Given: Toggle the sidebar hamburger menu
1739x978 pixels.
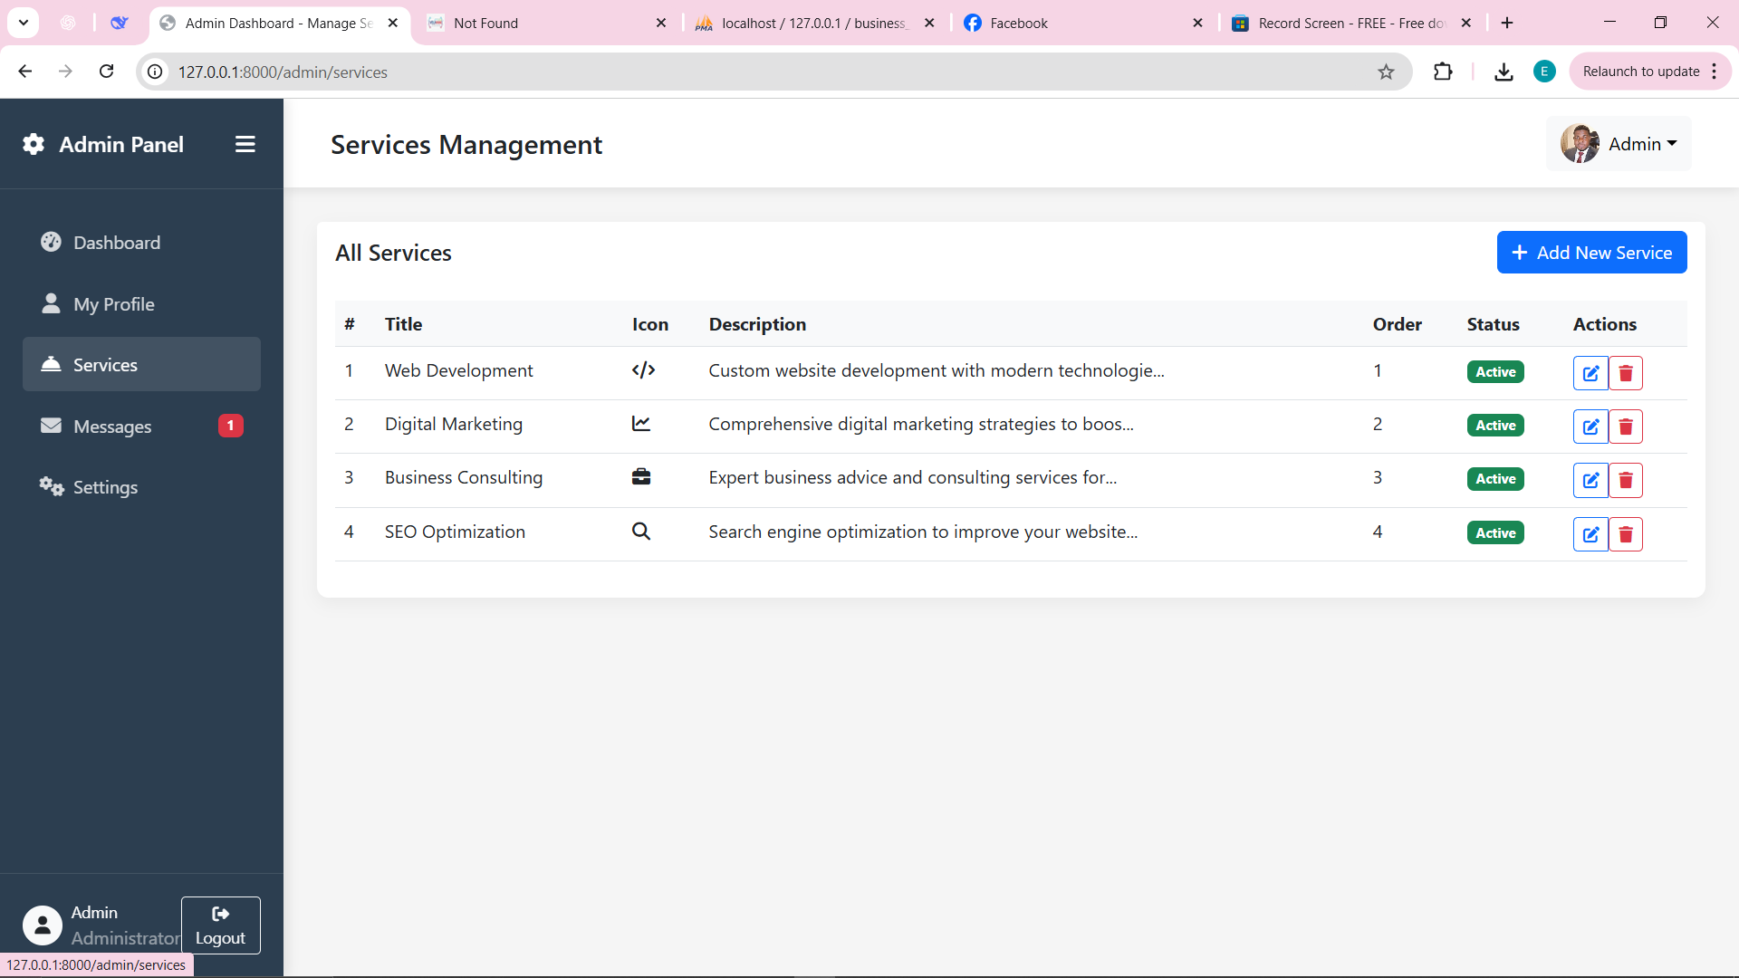Looking at the screenshot, I should (x=245, y=145).
